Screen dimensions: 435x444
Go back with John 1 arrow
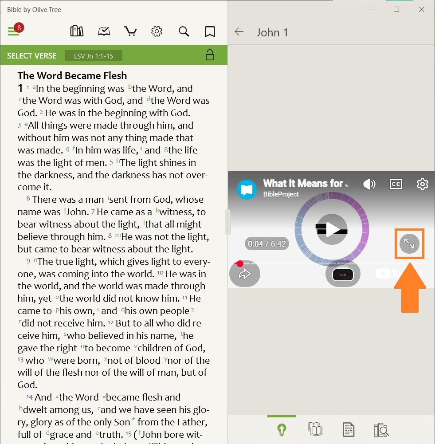[x=239, y=32]
